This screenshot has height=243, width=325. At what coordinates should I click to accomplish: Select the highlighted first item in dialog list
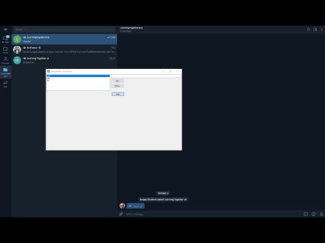(78, 76)
